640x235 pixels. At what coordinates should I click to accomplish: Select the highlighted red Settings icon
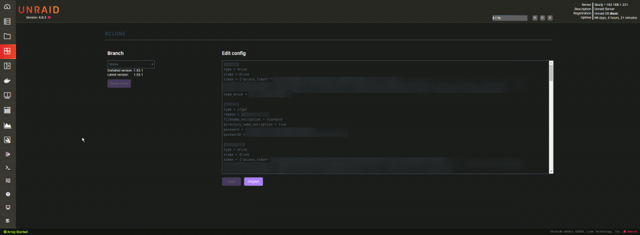(x=8, y=51)
